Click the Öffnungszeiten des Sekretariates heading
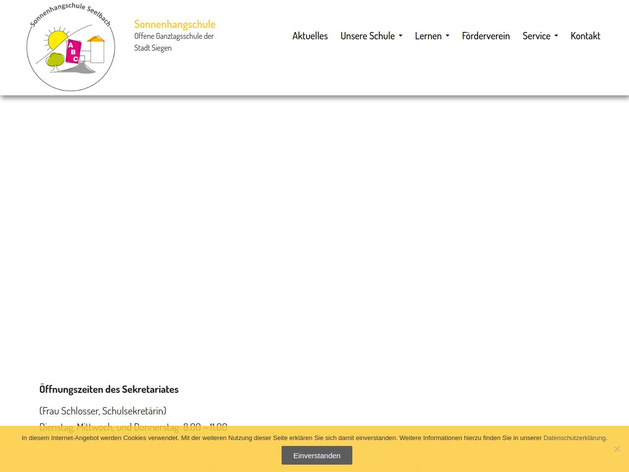Image resolution: width=629 pixels, height=472 pixels. tap(109, 389)
